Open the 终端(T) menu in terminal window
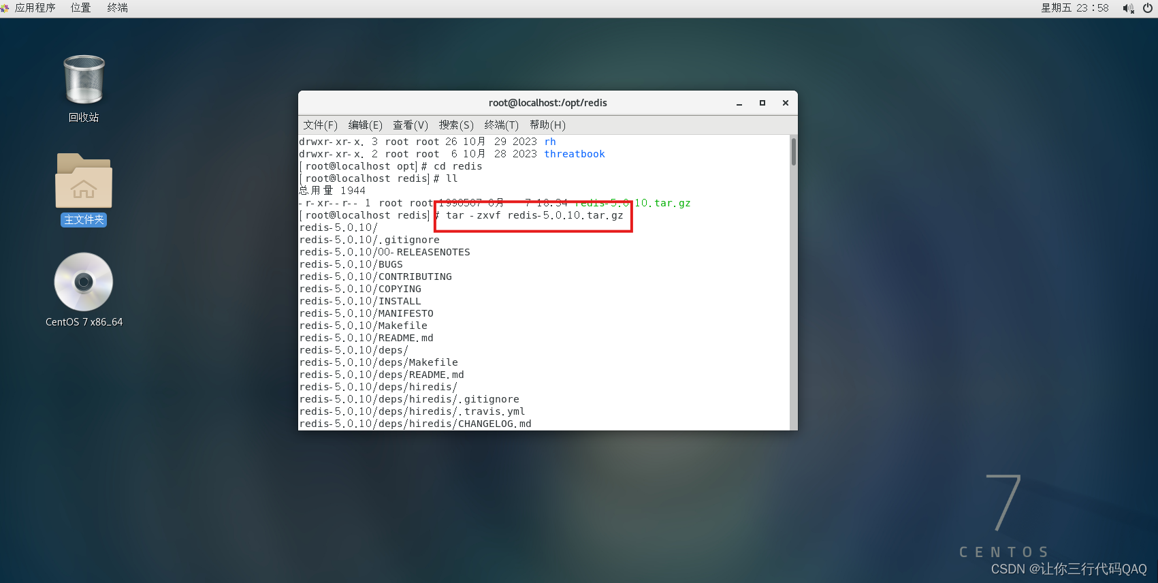The image size is (1158, 583). [502, 125]
